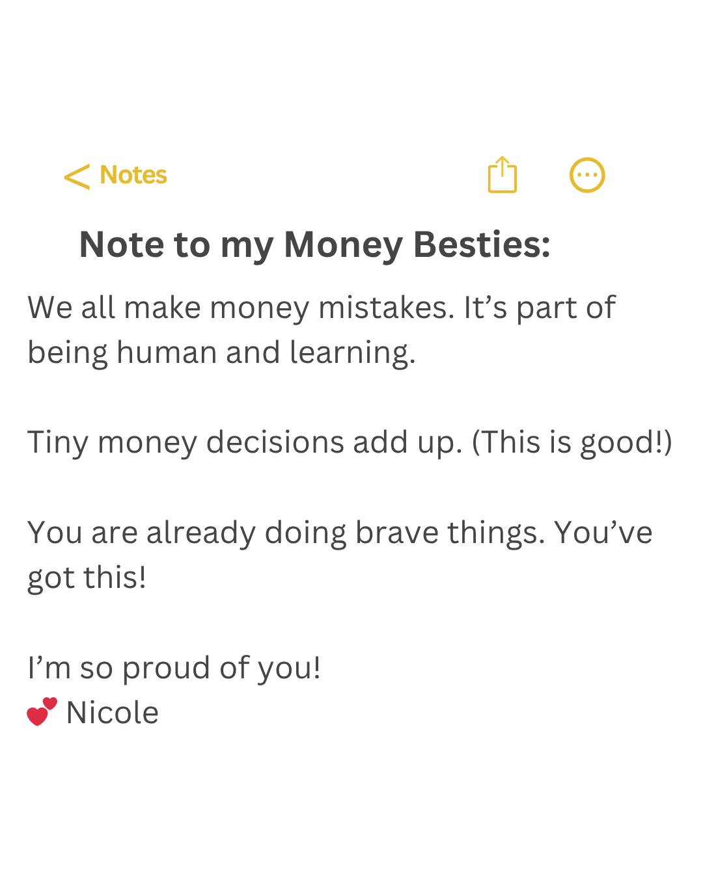Click the title word "Note"
Screen dimensions: 703x878
121,245
